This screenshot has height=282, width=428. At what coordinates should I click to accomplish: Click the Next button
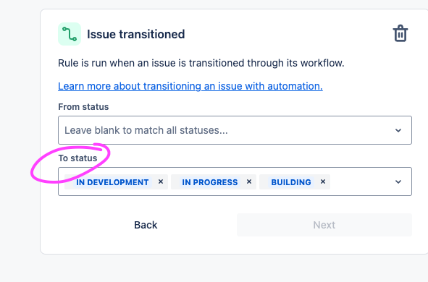[324, 225]
